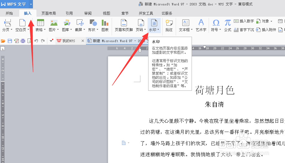Image resolution: width=285 pixels, height=163 pixels.
Task: Apply 首字下沉 drop cap
Action: [x=244, y=30]
